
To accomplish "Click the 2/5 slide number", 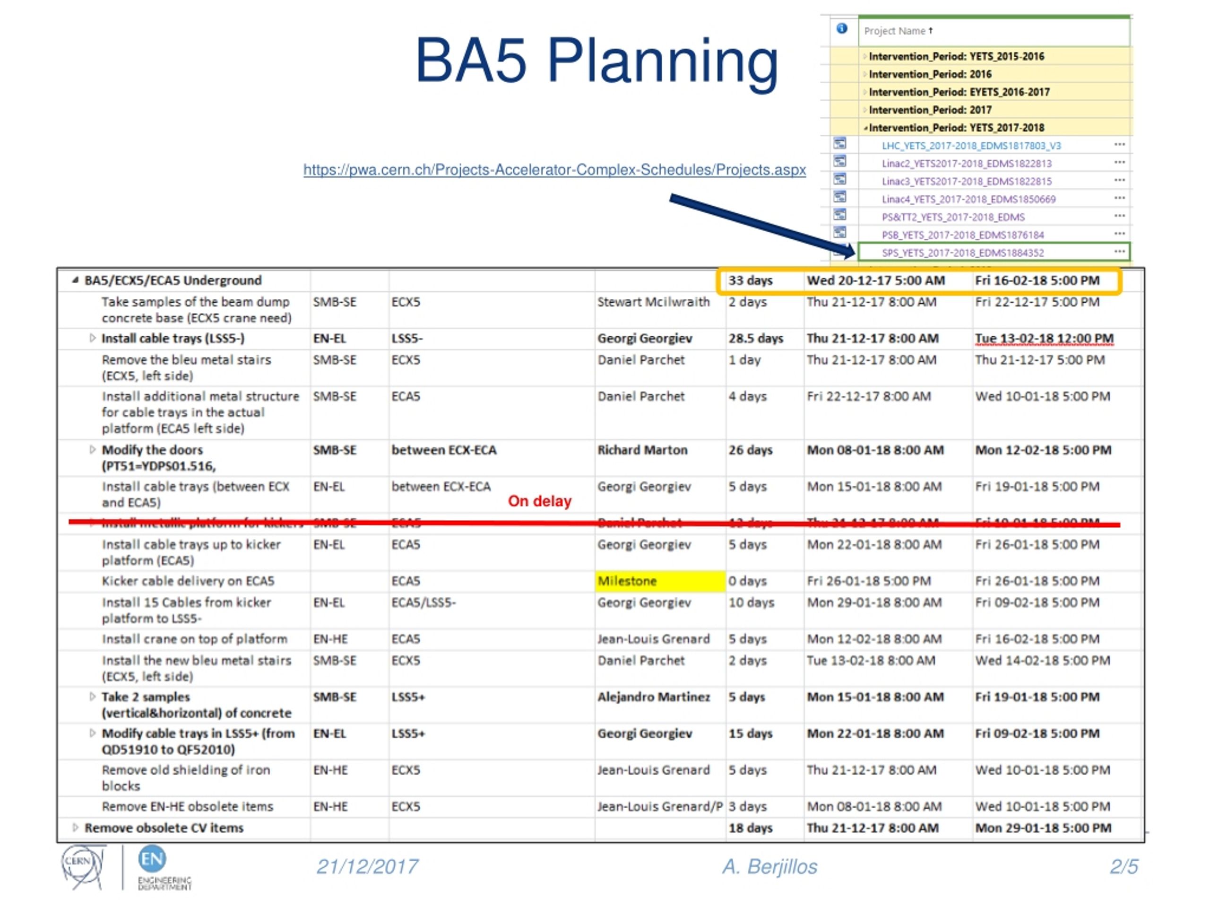I will tap(1124, 867).
